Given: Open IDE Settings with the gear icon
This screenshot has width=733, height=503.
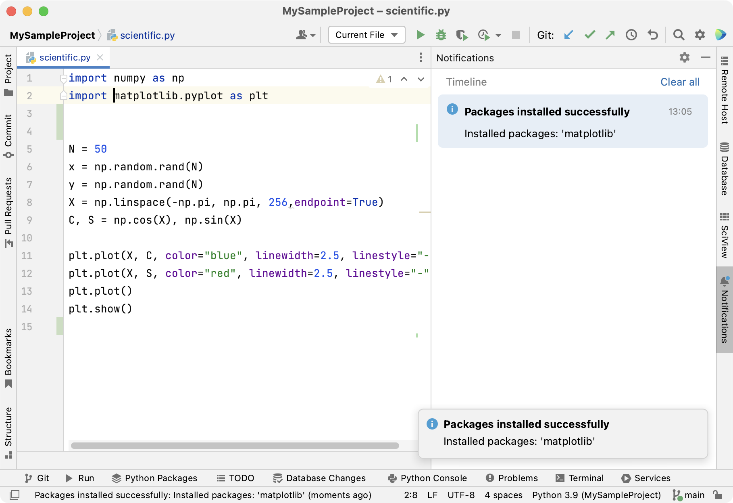Looking at the screenshot, I should [x=699, y=35].
